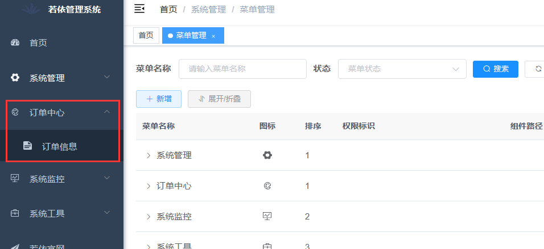Open the 菜单状态 dropdown
The width and height of the screenshot is (544, 249).
coord(402,69)
